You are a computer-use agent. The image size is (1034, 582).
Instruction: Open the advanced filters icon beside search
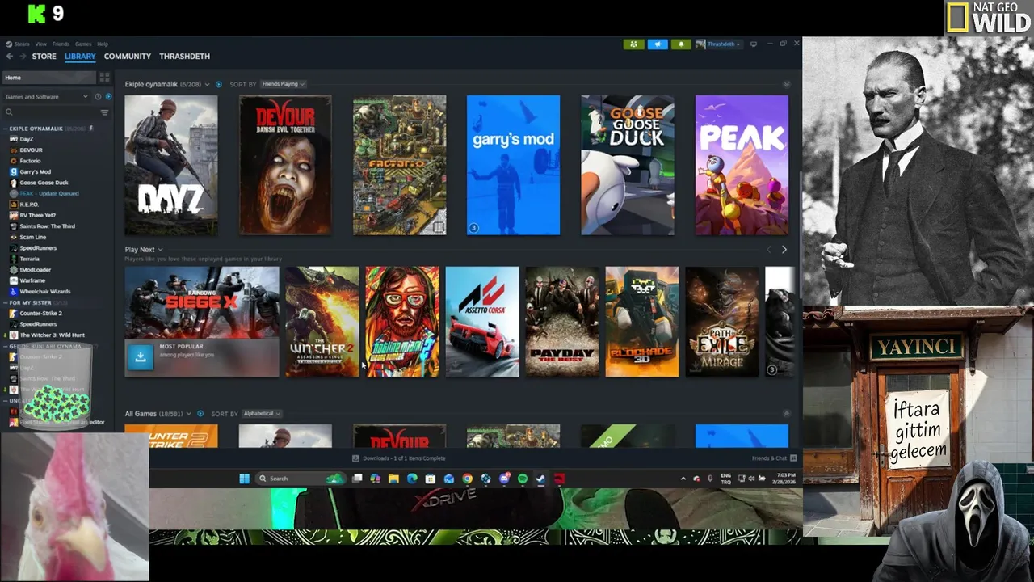point(104,112)
